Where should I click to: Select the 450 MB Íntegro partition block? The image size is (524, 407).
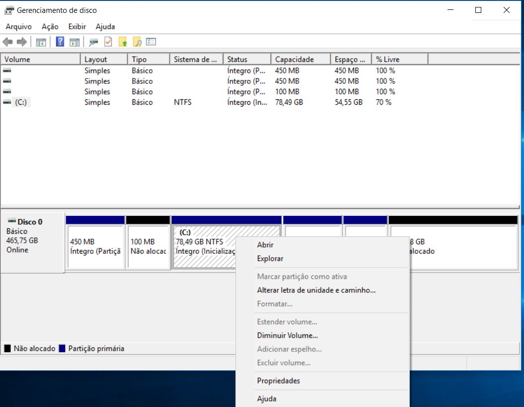95,246
